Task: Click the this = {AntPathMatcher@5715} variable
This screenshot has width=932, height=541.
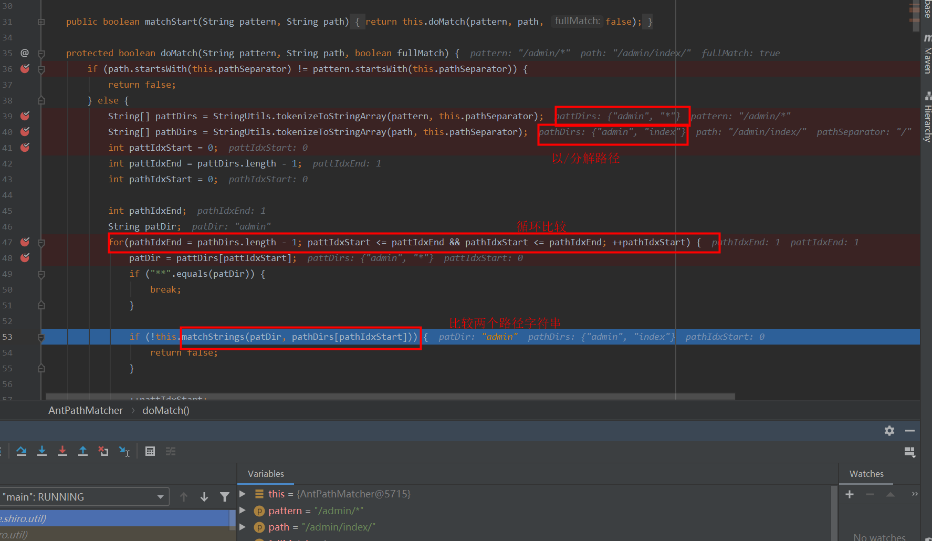Action: pyautogui.click(x=339, y=494)
